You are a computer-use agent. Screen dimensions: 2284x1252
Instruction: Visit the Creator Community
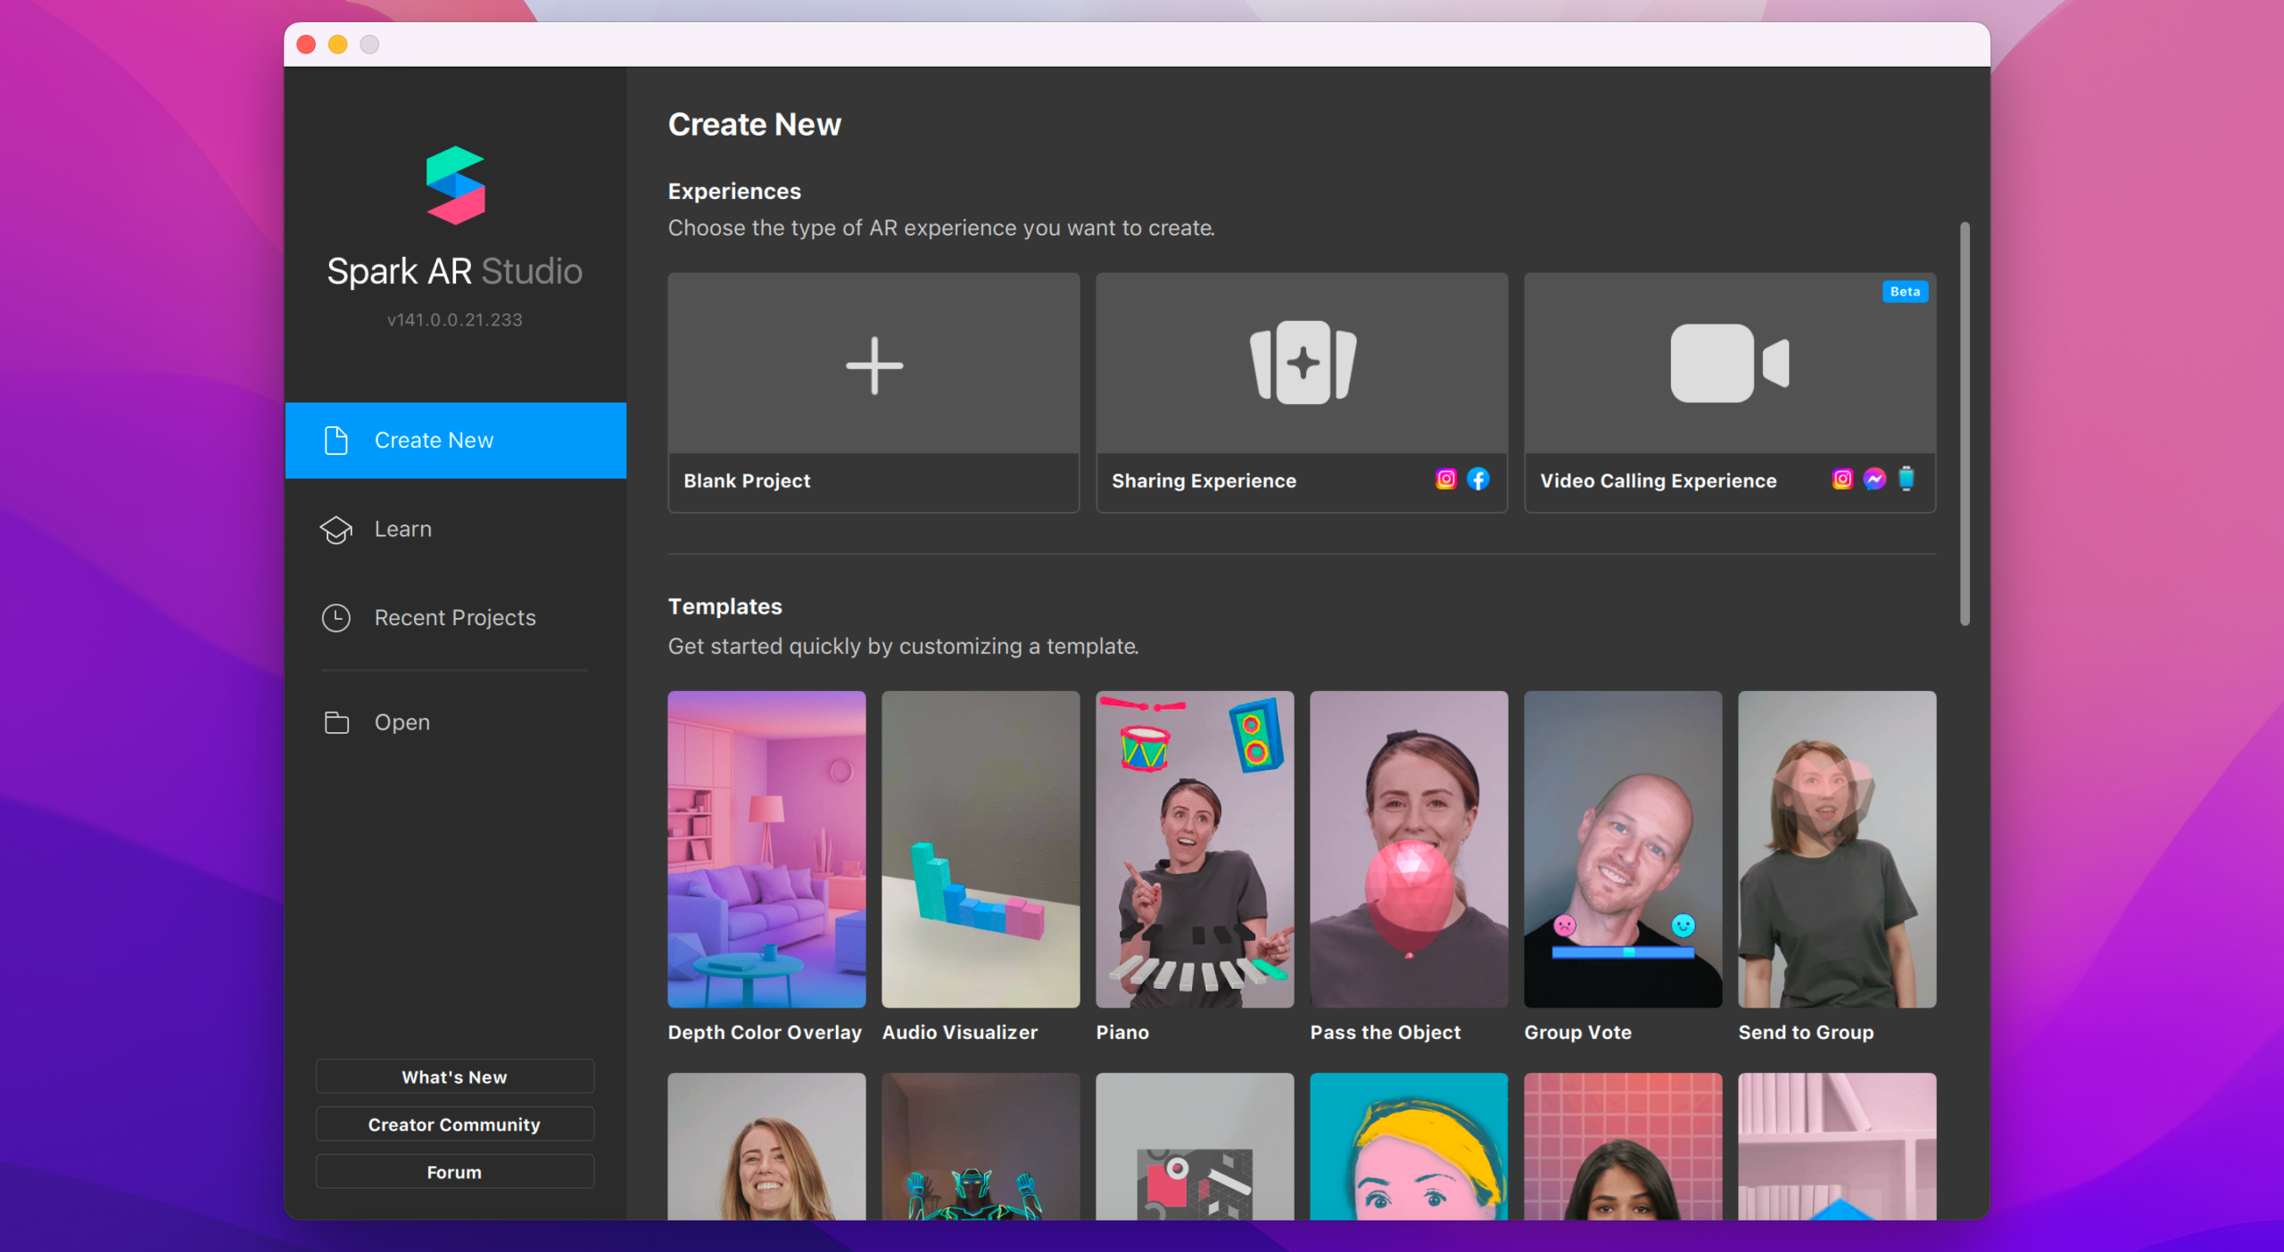[x=454, y=1124]
